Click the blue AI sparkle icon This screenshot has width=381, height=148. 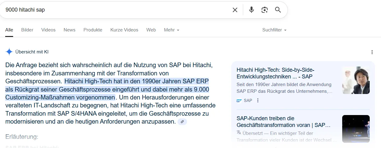tap(9, 52)
